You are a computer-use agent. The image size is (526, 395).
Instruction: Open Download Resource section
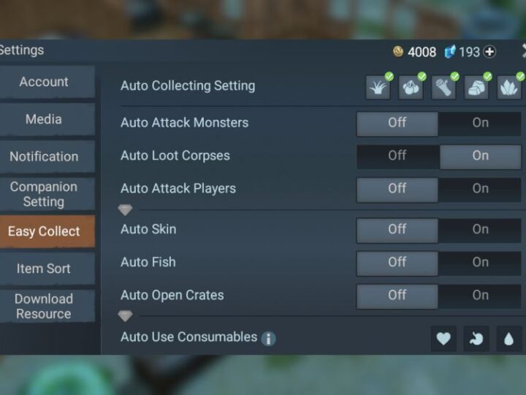coord(44,306)
